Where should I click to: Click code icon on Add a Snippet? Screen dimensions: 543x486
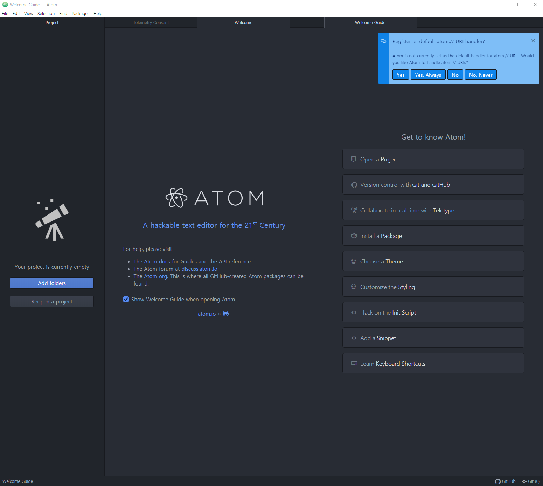click(x=354, y=338)
